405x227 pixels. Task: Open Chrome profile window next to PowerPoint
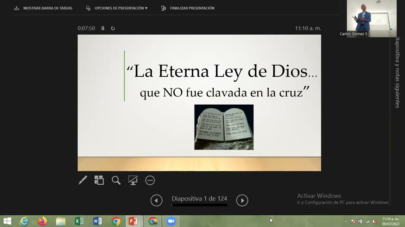click(153, 221)
